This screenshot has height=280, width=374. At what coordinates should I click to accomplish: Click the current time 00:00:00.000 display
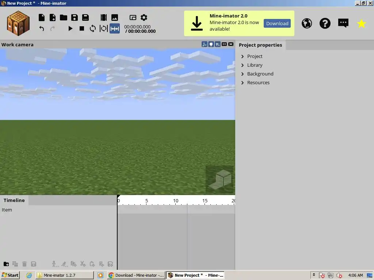[x=137, y=27]
